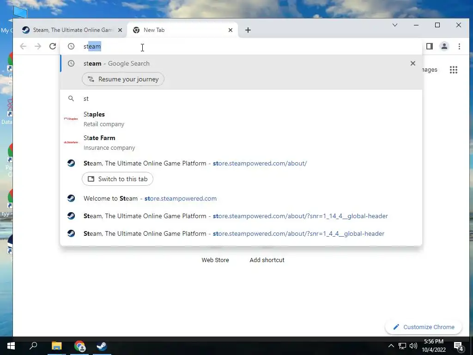The image size is (473, 355).
Task: Close the New Tab tab
Action: coord(230,30)
